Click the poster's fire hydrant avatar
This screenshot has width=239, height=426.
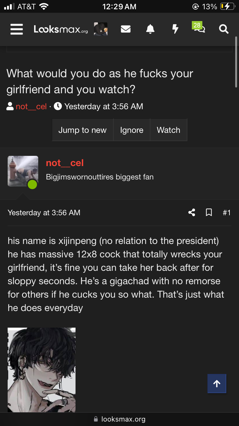point(23,171)
